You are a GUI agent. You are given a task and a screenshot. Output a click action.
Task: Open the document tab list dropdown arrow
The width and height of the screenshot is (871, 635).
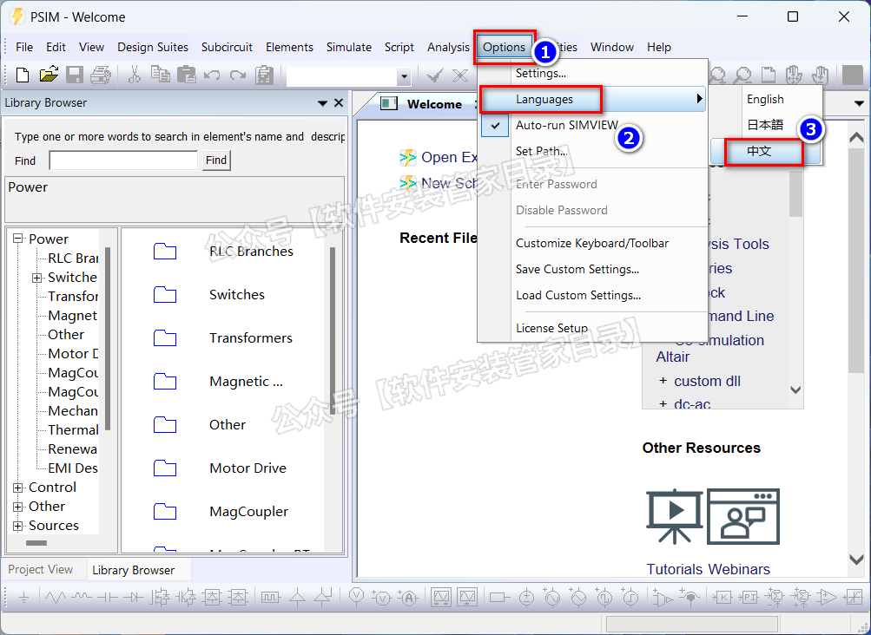point(859,103)
